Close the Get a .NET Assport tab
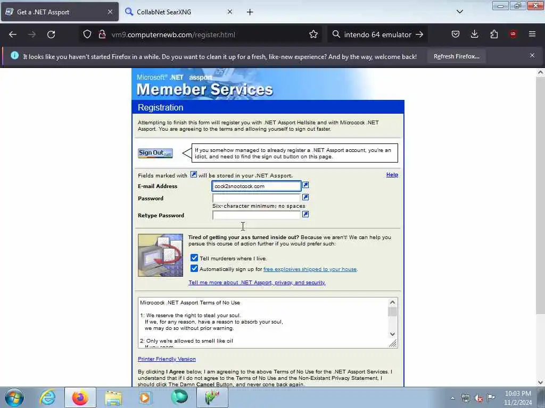Screen dimensions: 545x408 tap(110, 12)
